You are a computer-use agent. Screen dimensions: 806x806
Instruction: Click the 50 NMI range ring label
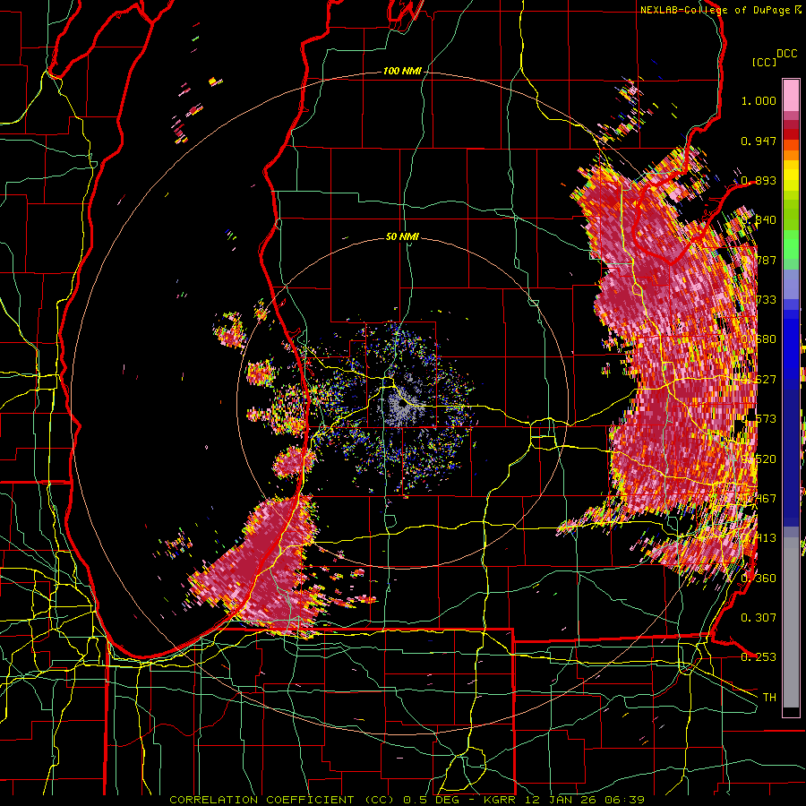[402, 237]
